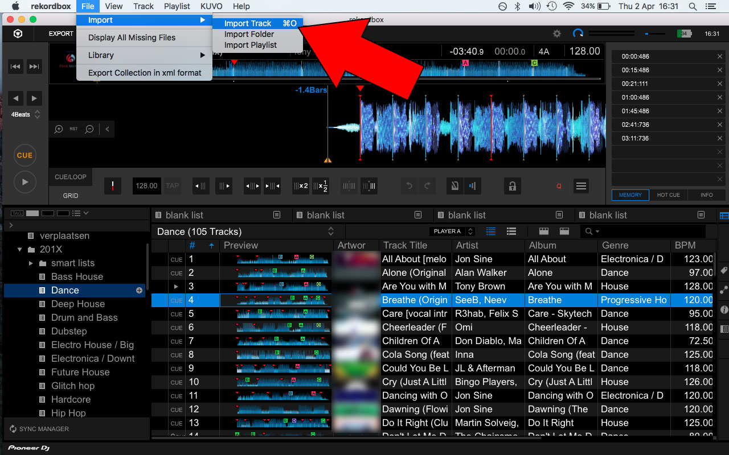The width and height of the screenshot is (729, 455).
Task: Open rekordbox preferences with the gear icon
Action: click(556, 34)
